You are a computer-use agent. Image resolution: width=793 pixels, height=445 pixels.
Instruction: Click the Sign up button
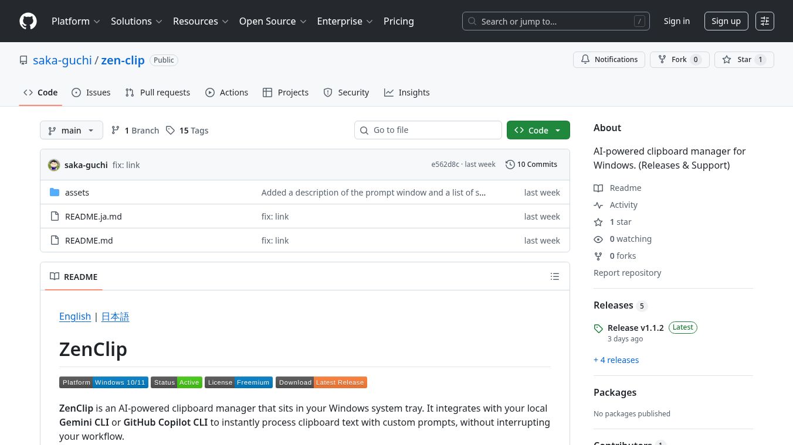[x=726, y=21]
